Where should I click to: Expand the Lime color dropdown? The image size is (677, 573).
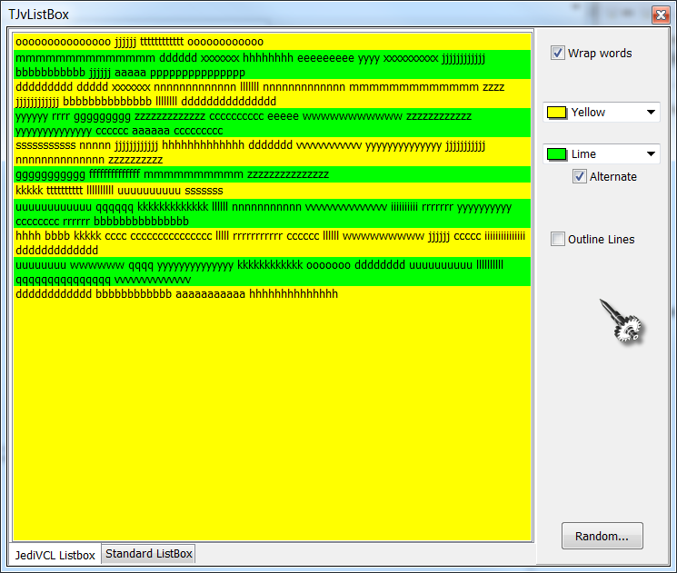[x=651, y=154]
